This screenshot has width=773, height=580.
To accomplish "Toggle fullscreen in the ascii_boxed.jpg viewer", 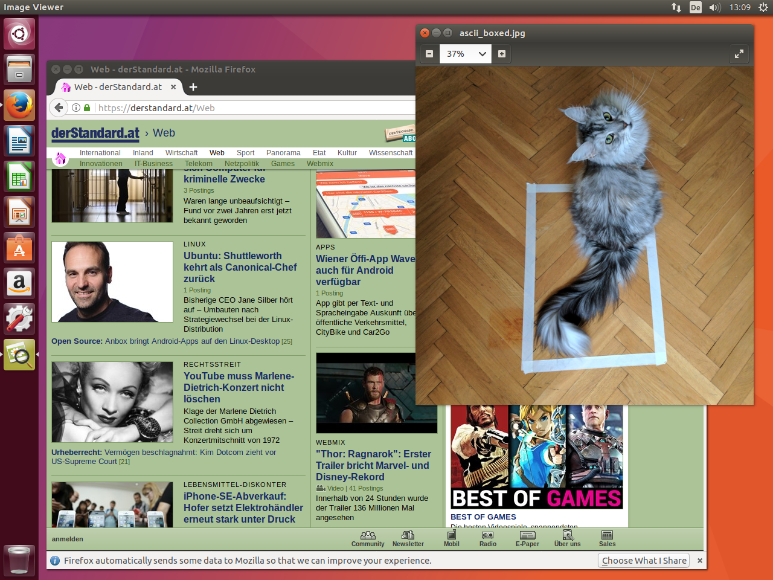I will point(739,54).
